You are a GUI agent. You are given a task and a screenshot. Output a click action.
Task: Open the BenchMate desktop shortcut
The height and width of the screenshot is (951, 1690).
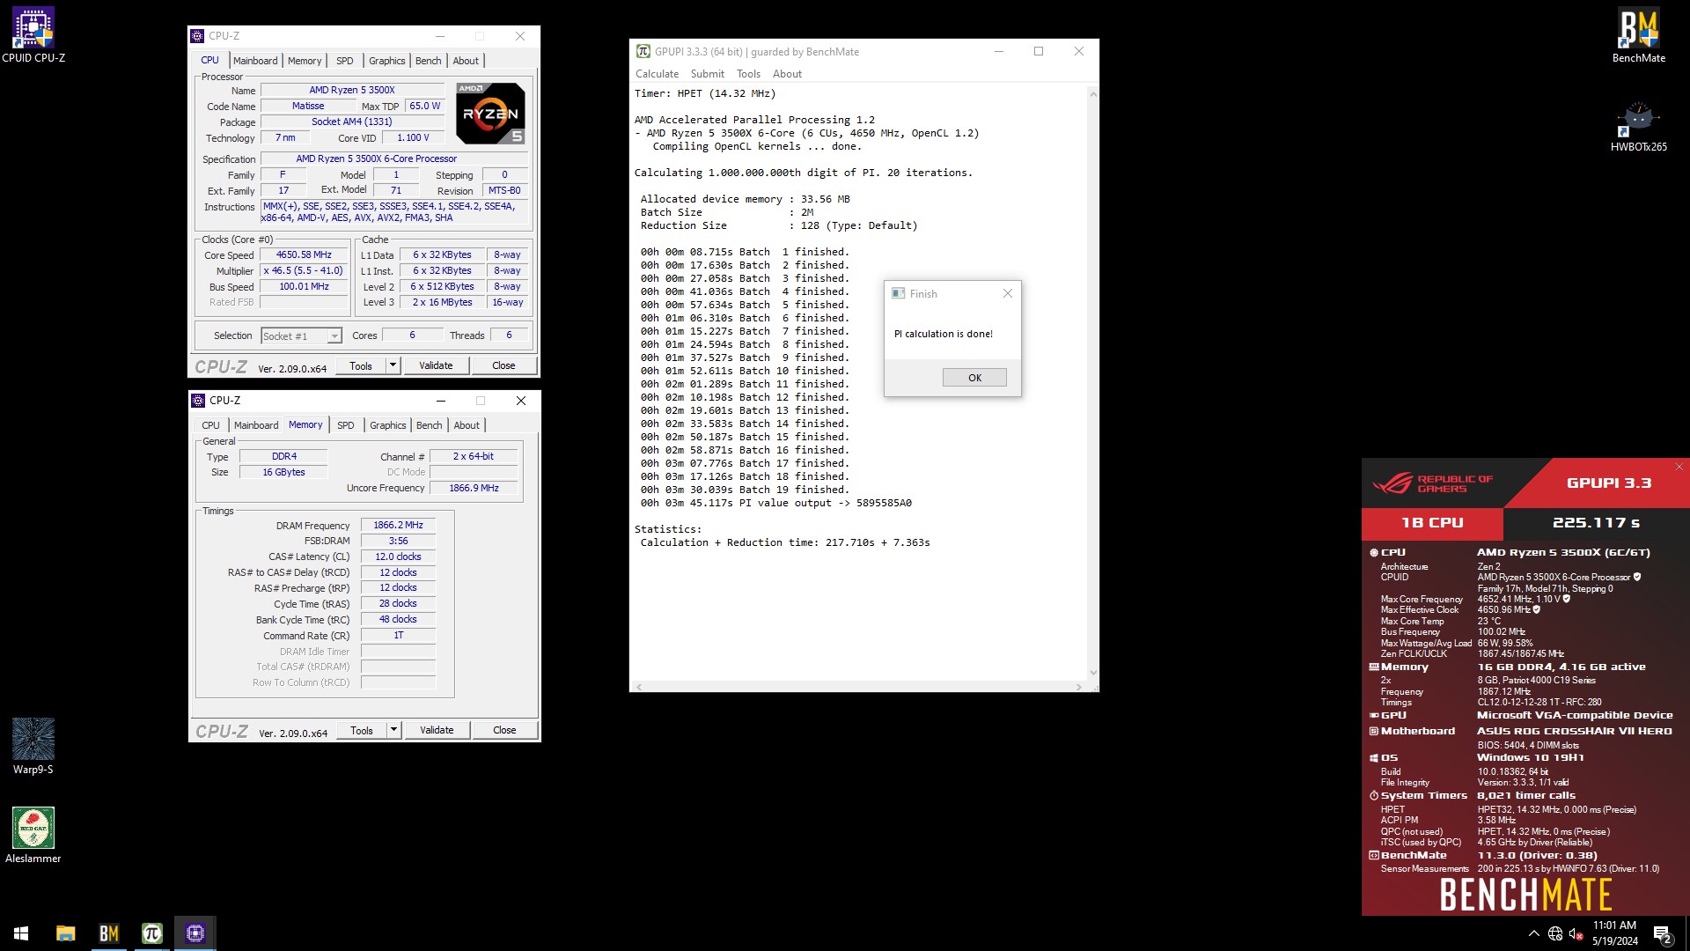[x=1638, y=35]
